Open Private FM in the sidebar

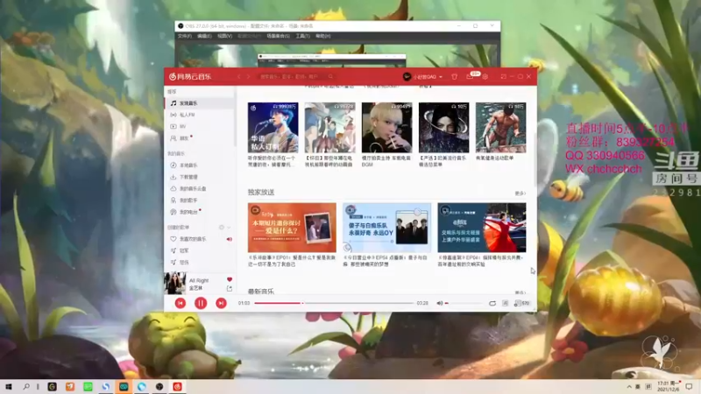[x=199, y=115]
